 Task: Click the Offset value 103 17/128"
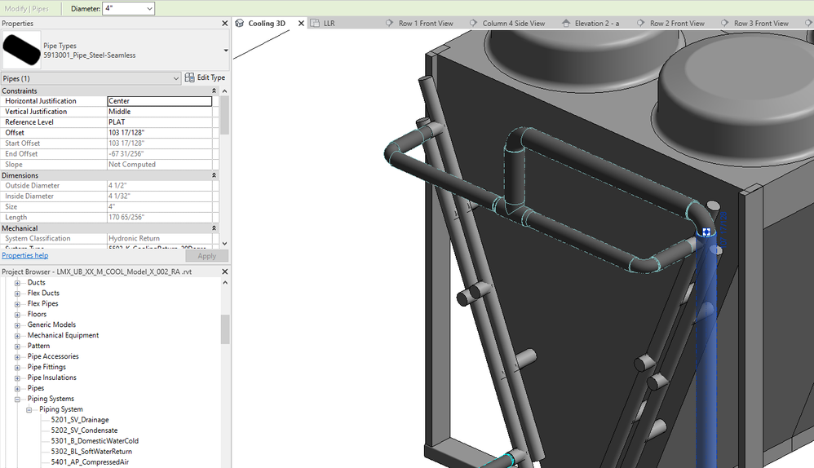tap(159, 133)
